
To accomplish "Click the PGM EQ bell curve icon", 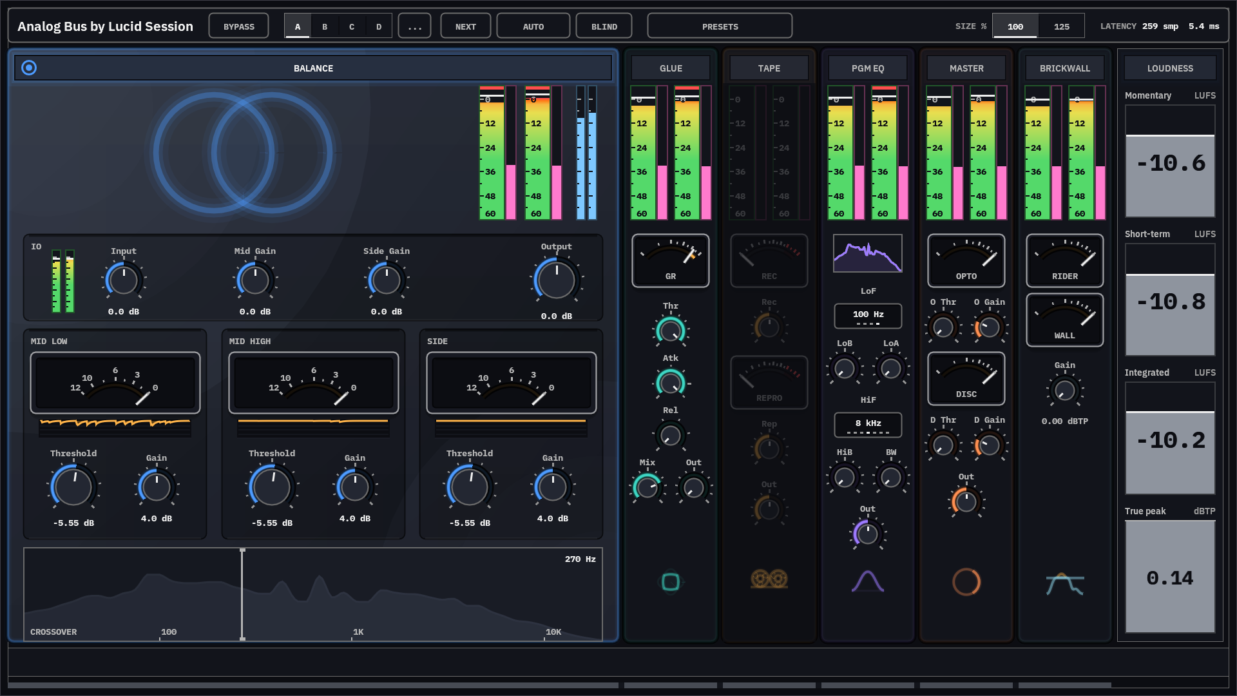I will (868, 581).
